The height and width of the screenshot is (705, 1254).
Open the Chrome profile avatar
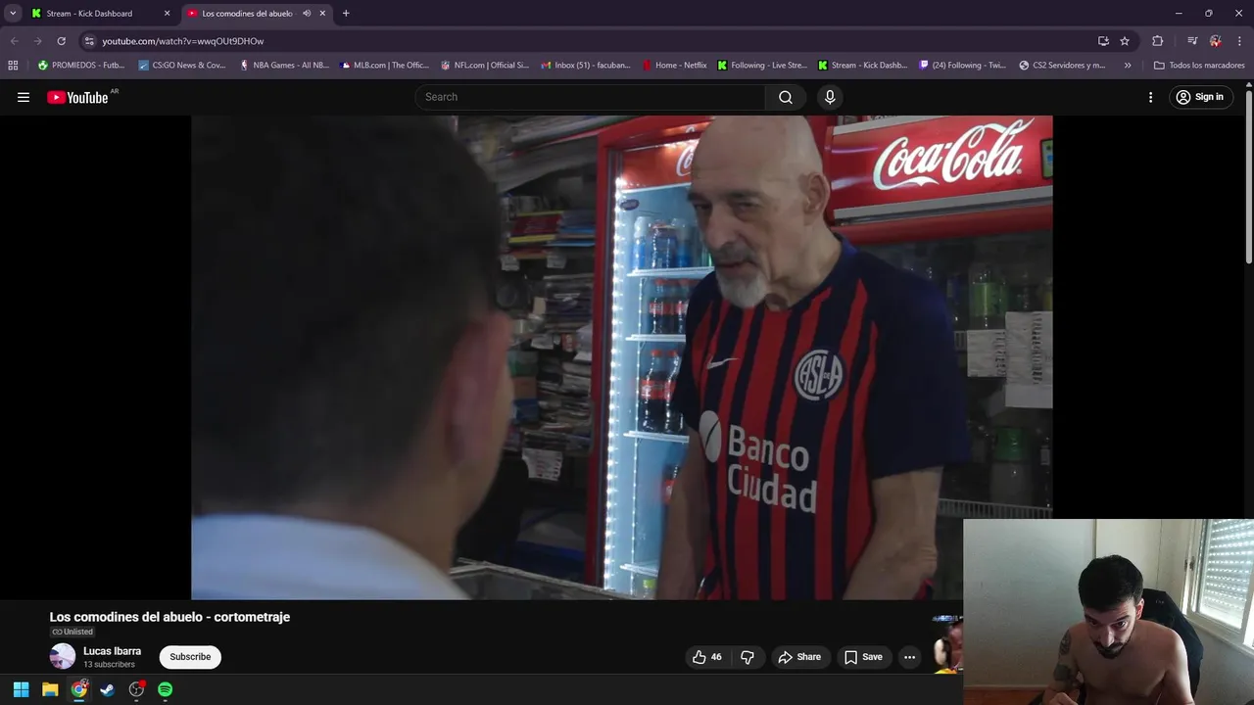[1216, 41]
